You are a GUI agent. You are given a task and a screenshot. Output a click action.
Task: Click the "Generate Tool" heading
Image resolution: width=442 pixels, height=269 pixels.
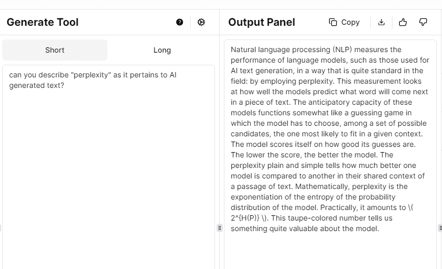pyautogui.click(x=43, y=22)
